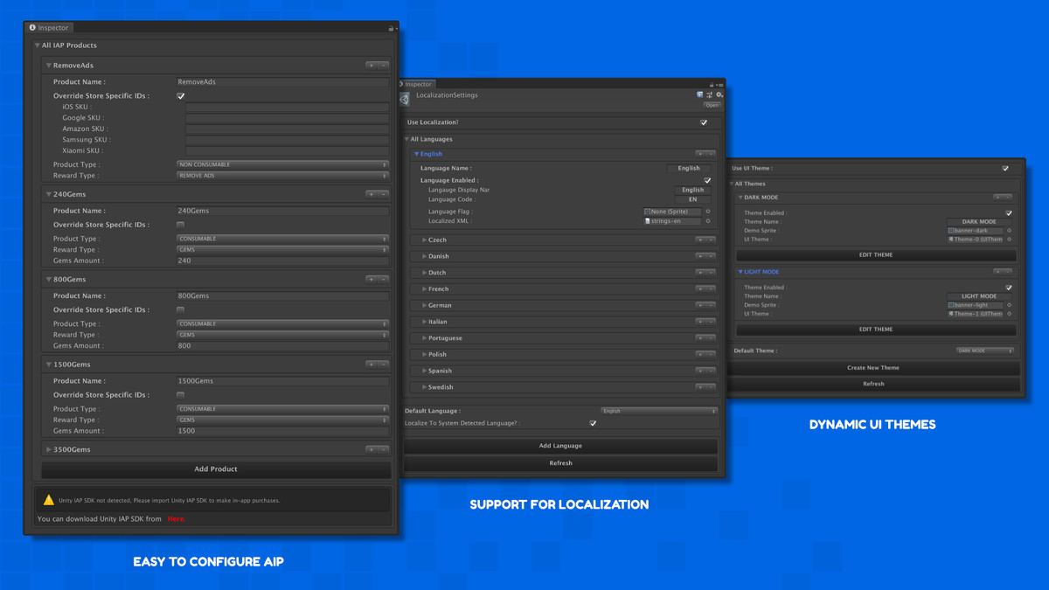Screen dimensions: 1049x590
Task: Click the red Here download link
Action: pyautogui.click(x=176, y=519)
